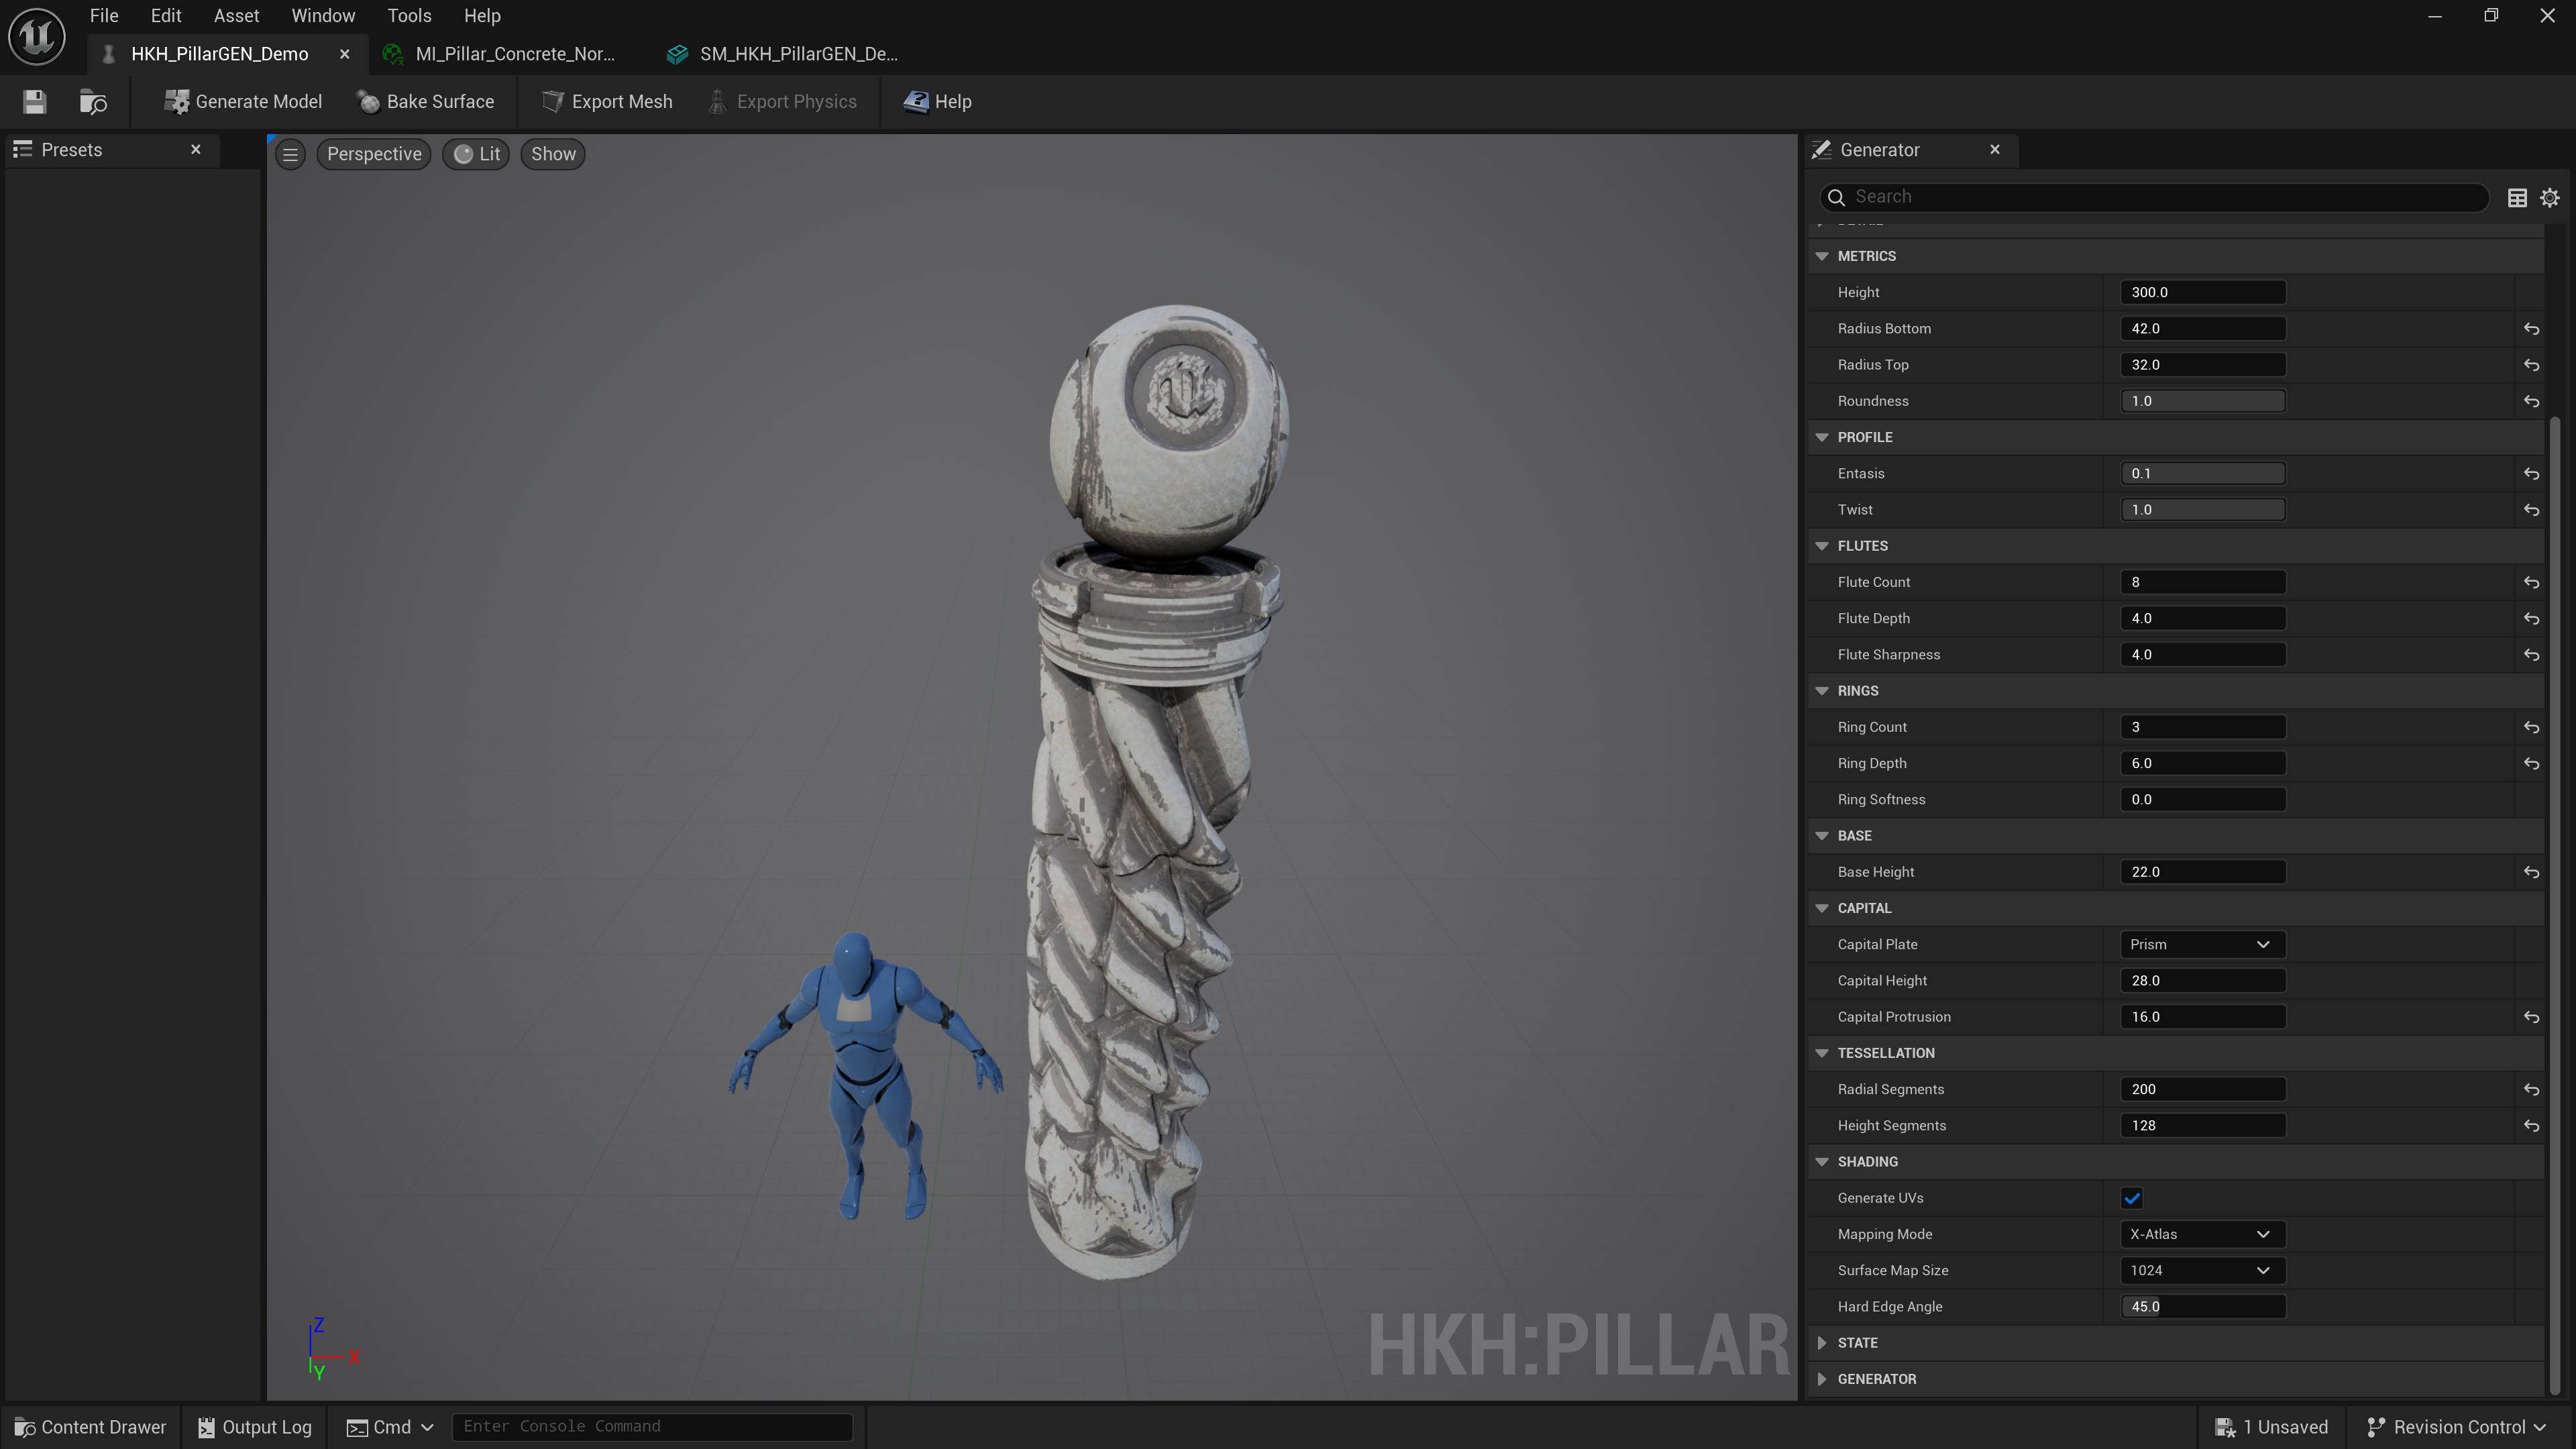Click the Lit view mode button
This screenshot has width=2576, height=1449.
tap(477, 154)
